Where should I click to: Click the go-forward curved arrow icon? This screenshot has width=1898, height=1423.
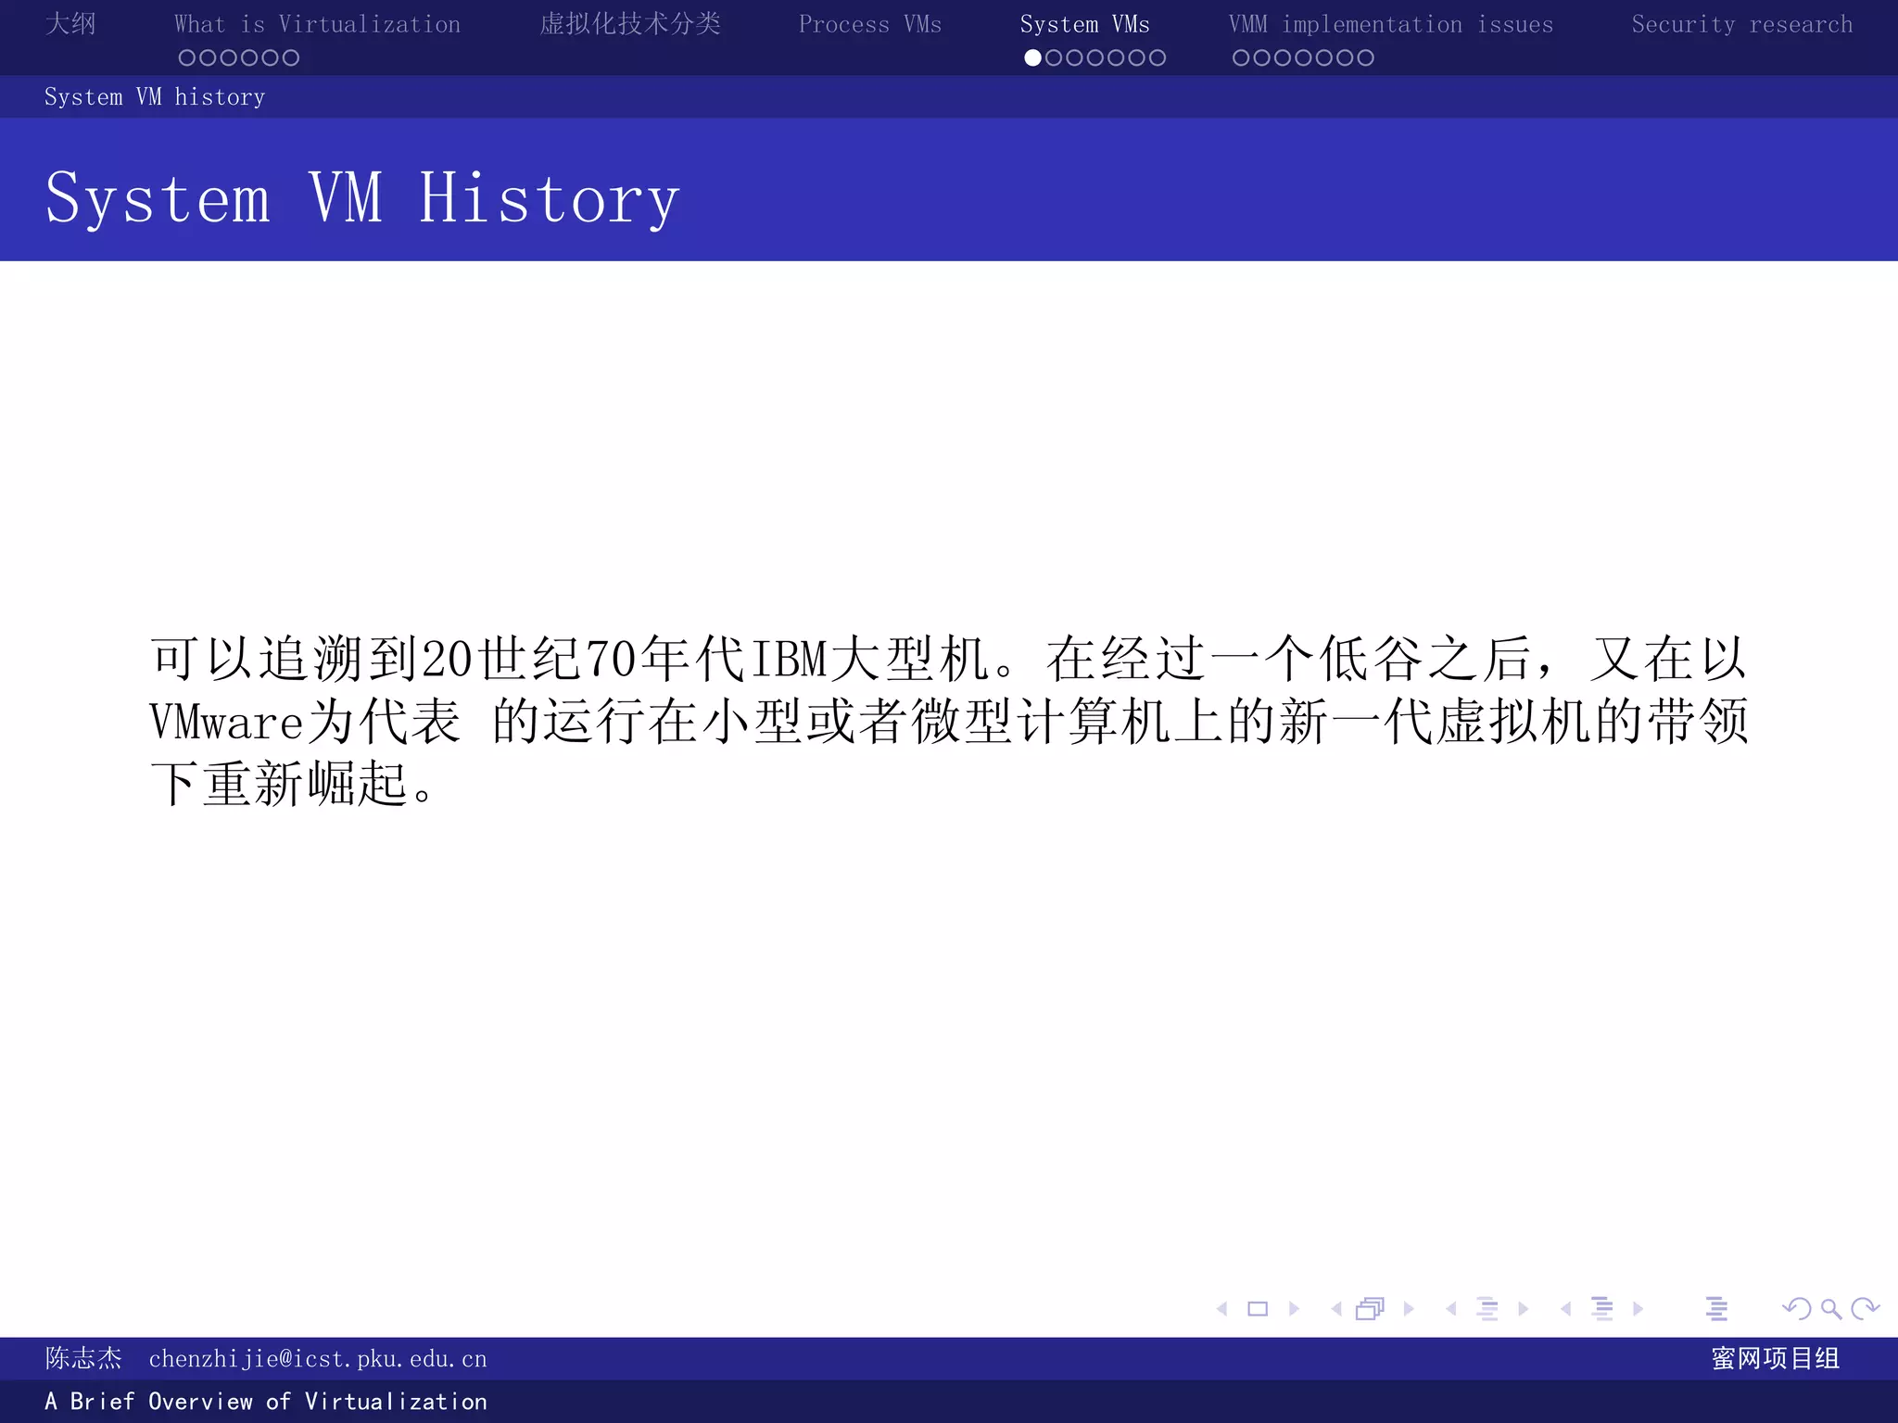coord(1865,1308)
